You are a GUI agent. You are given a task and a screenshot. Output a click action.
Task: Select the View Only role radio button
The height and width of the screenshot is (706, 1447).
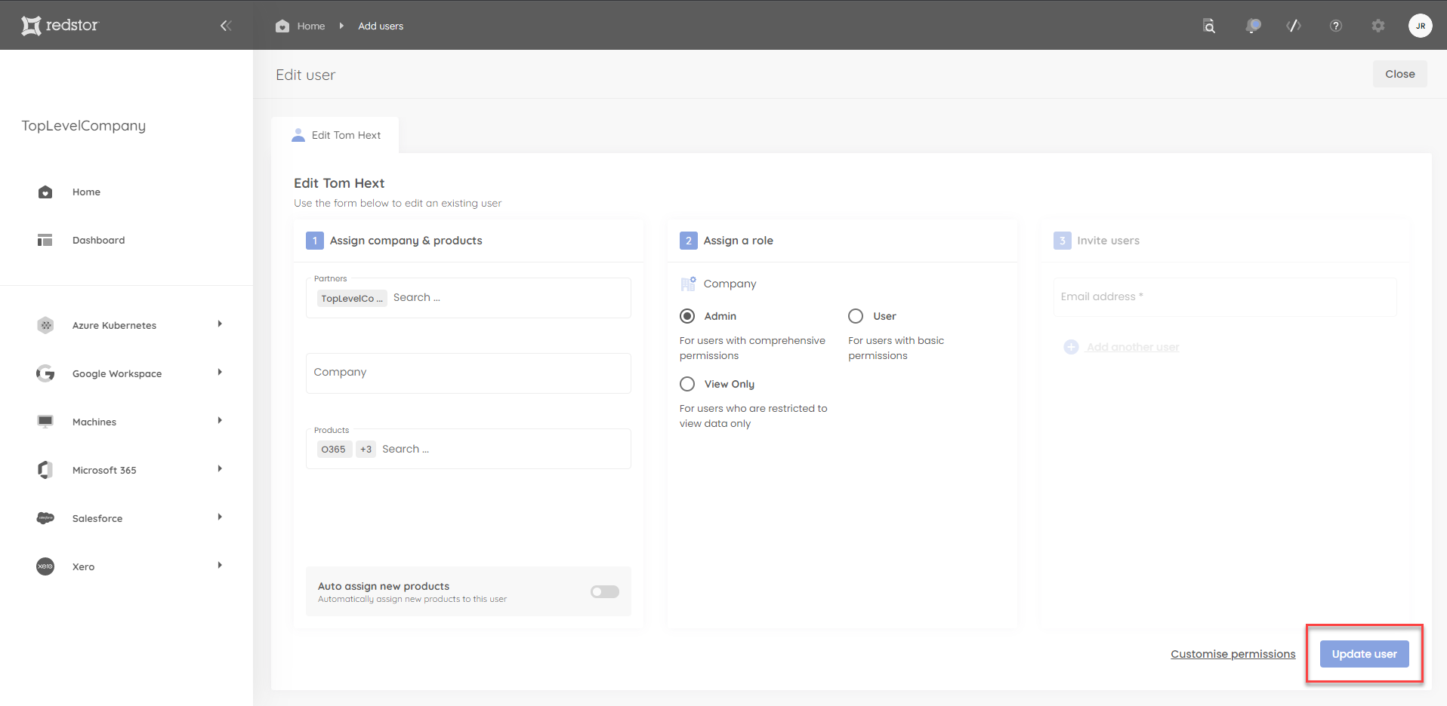687,384
